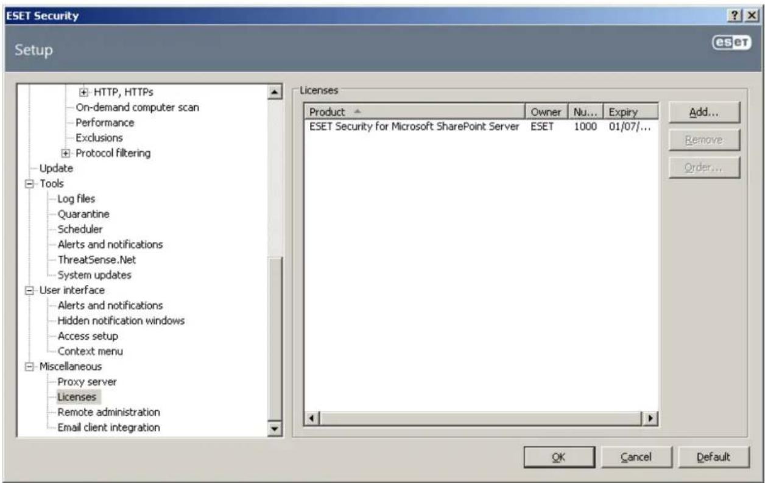This screenshot has width=765, height=483.
Task: Select System updates item
Action: point(94,275)
